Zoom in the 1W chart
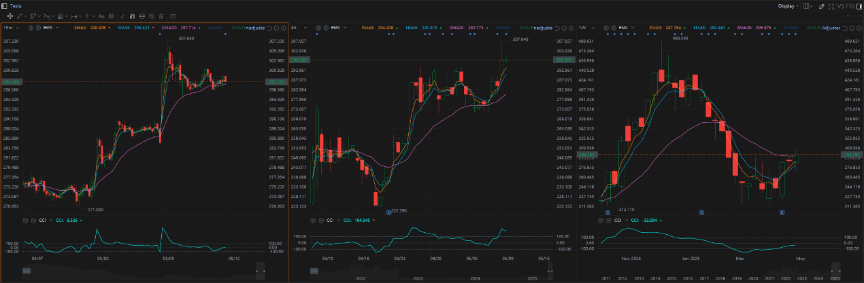This screenshot has height=283, width=864. click(x=859, y=28)
